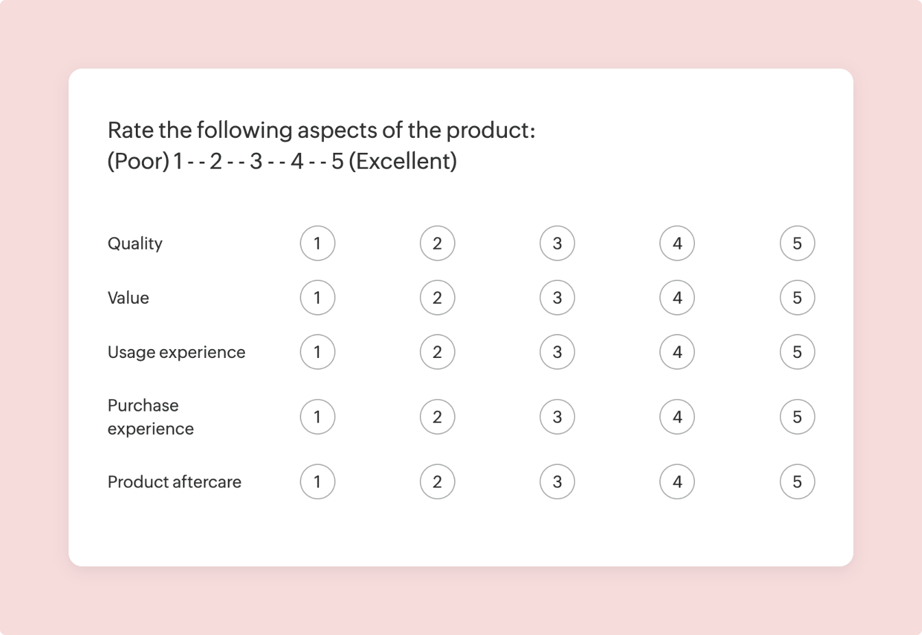Screen dimensions: 922x635
Task: Set Usage experience rating to 4
Action: pyautogui.click(x=677, y=352)
